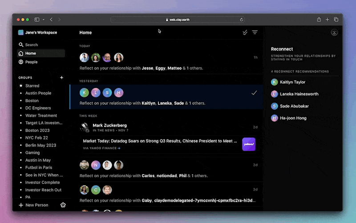Screen dimensions: 356x223
Task: Open the settings gear-flower icon beside New Person
Action: [63, 205]
